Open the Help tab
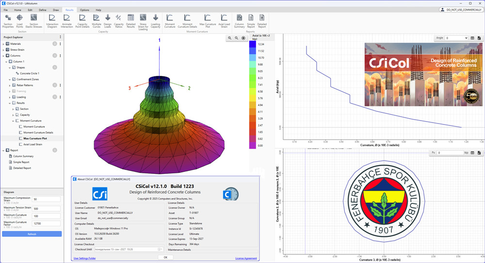Image resolution: width=485 pixels, height=263 pixels. pos(98,10)
